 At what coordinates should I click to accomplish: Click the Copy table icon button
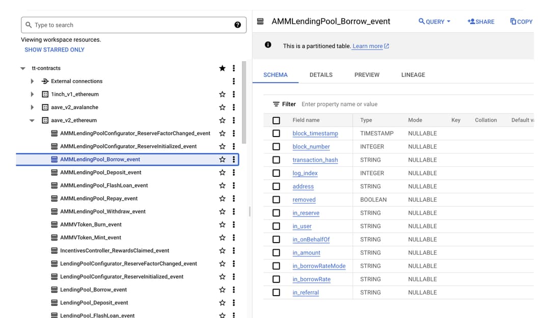click(521, 21)
